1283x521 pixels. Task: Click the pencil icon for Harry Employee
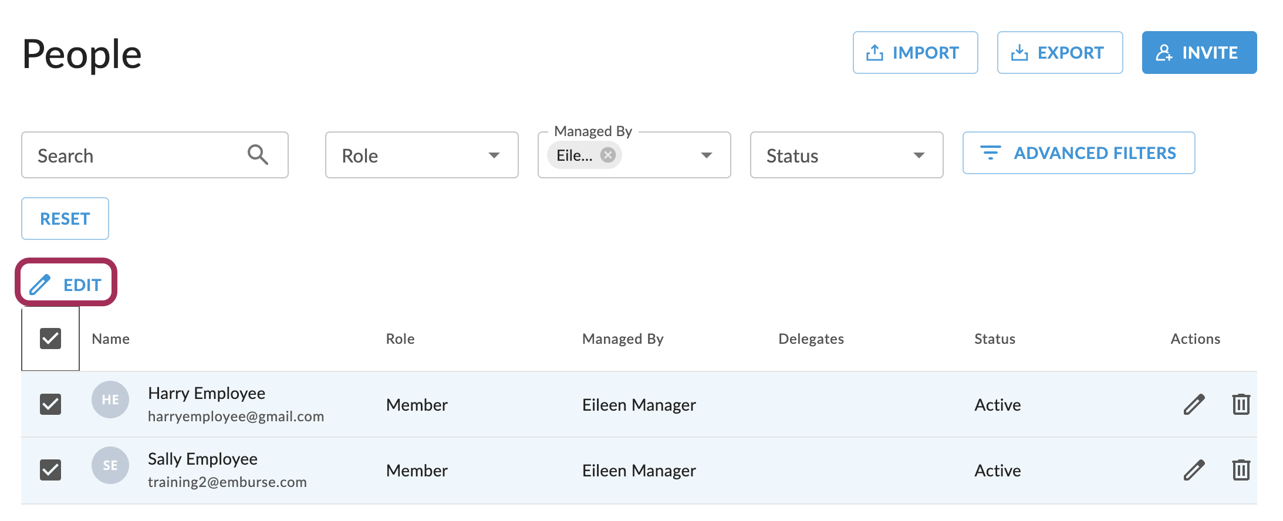pyautogui.click(x=1194, y=404)
